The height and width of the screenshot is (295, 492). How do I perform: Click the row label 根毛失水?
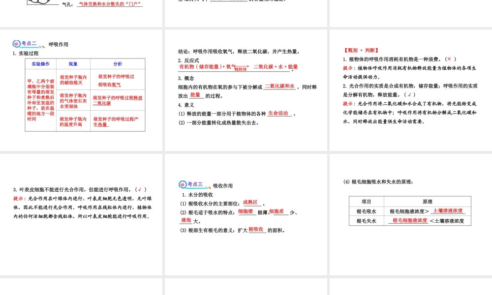coord(366,221)
